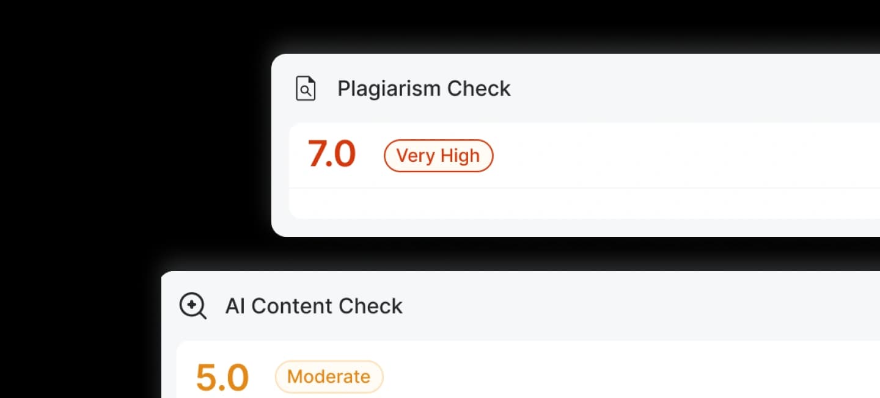Screen dimensions: 880x398
Task: Click the zoom-in magnifier icon beside AI Content Check
Action: [192, 306]
